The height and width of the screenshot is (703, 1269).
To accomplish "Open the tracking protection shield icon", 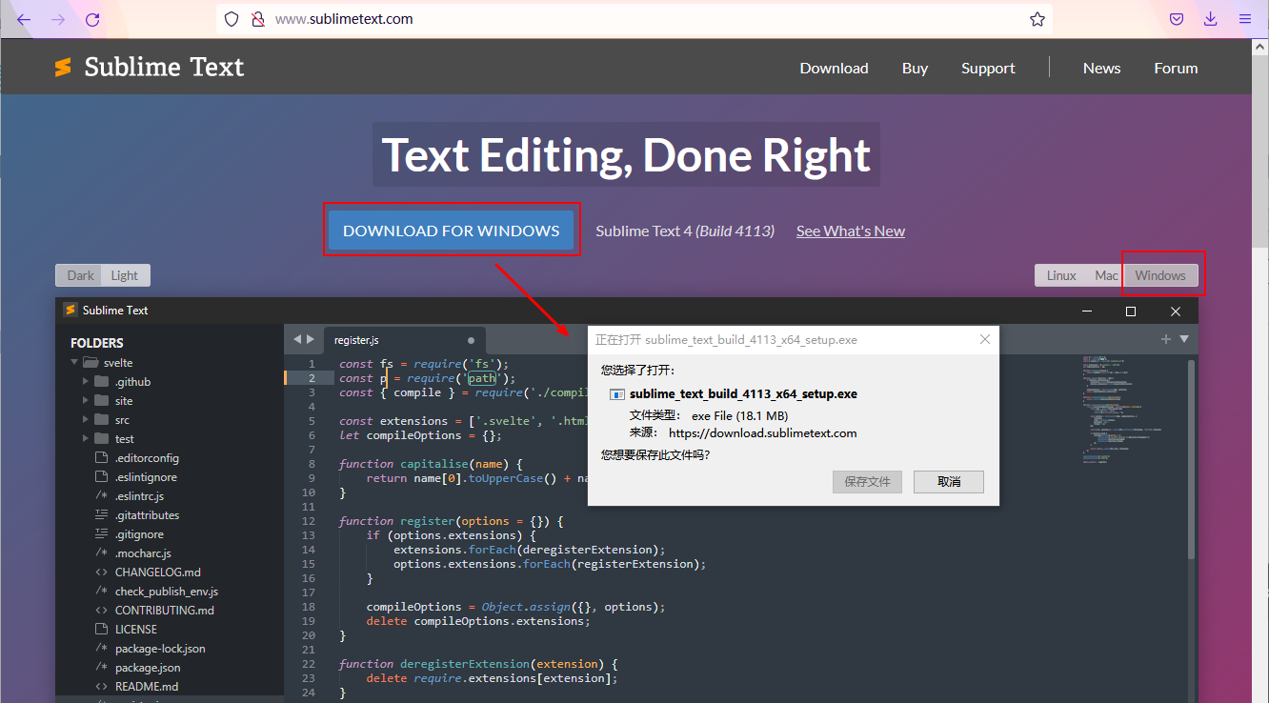I will tap(232, 19).
